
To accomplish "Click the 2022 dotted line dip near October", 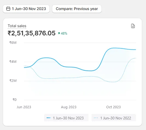I will pos(113,82).
